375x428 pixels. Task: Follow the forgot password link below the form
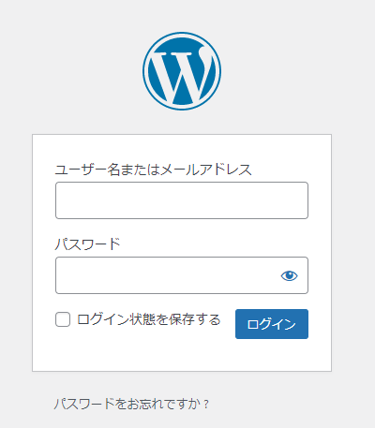(131, 404)
